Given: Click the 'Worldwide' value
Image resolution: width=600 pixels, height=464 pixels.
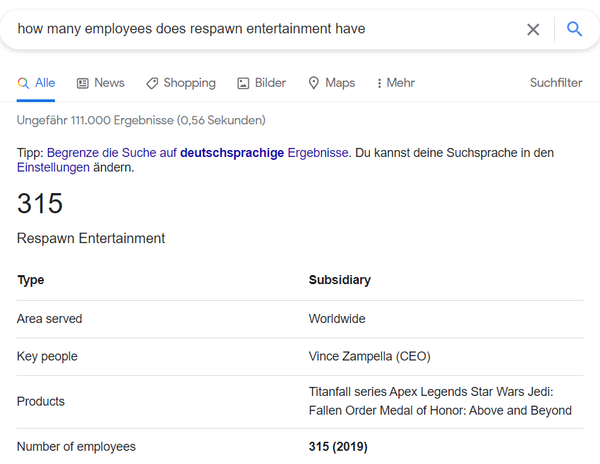Looking at the screenshot, I should (x=337, y=319).
